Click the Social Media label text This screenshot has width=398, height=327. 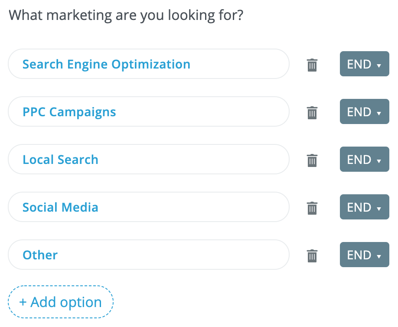coord(60,207)
